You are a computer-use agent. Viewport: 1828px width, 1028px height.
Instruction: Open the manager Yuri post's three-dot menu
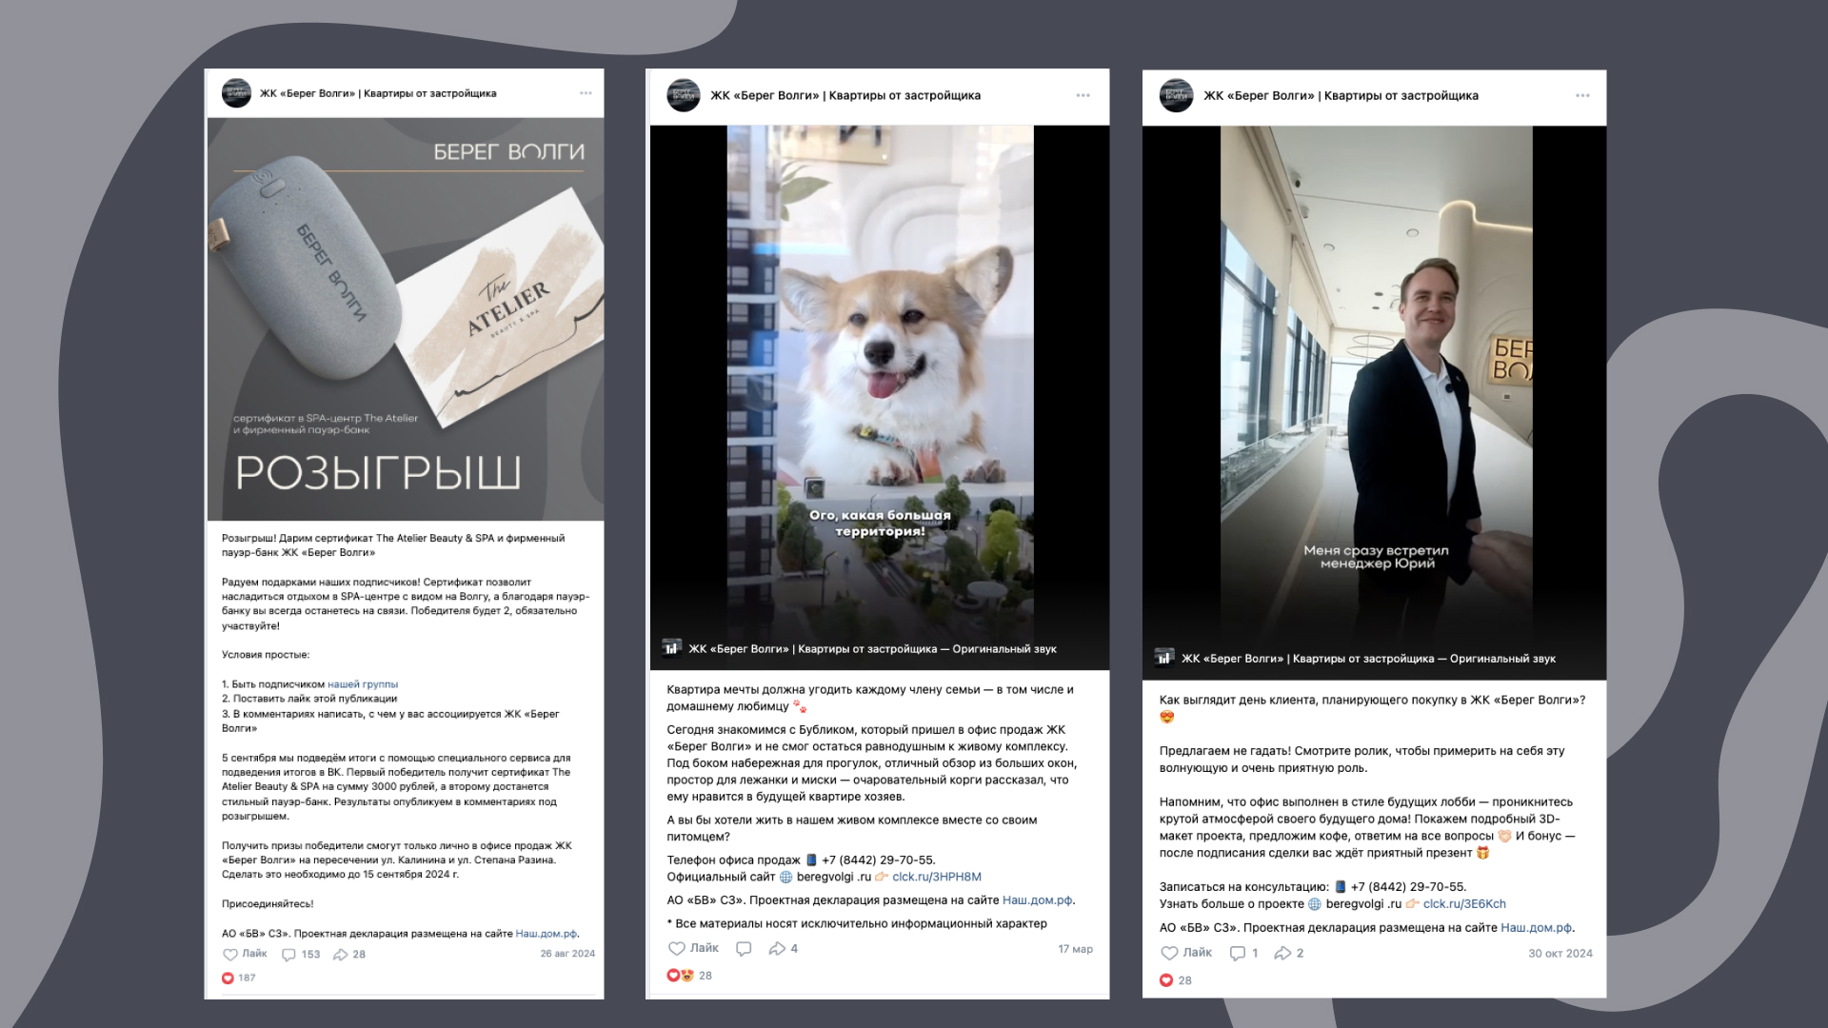pyautogui.click(x=1582, y=95)
